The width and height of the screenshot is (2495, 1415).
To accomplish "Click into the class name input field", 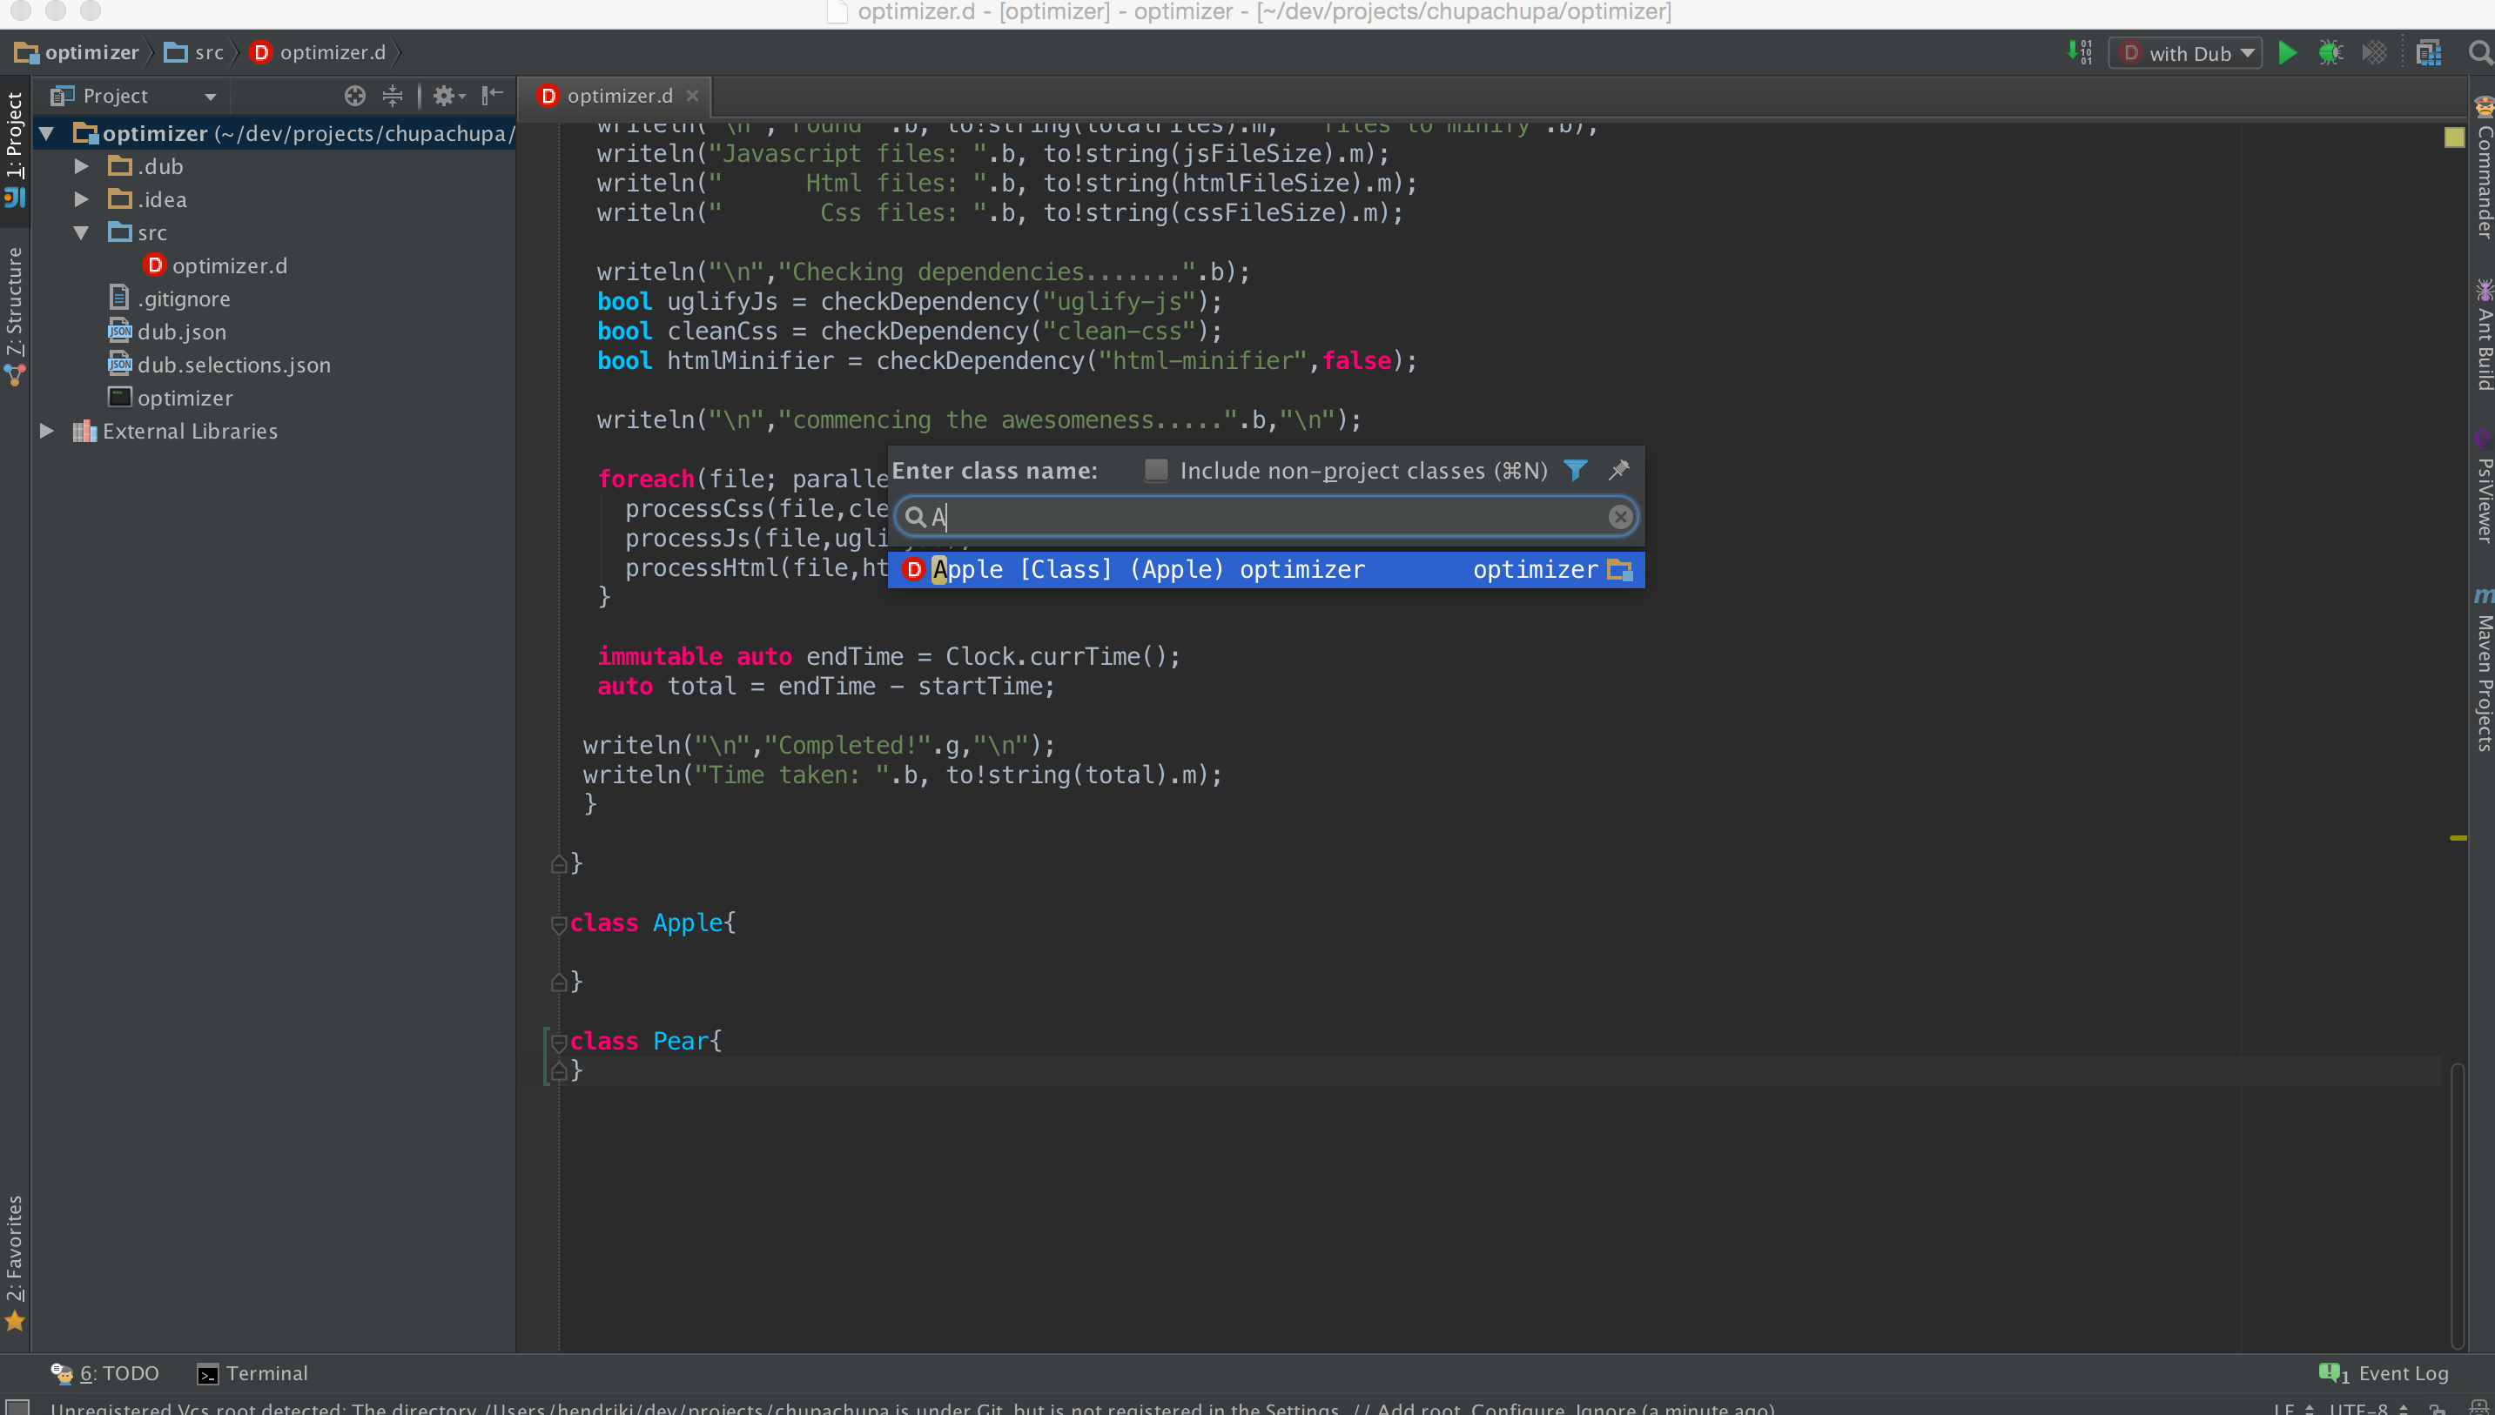I will click(1266, 517).
